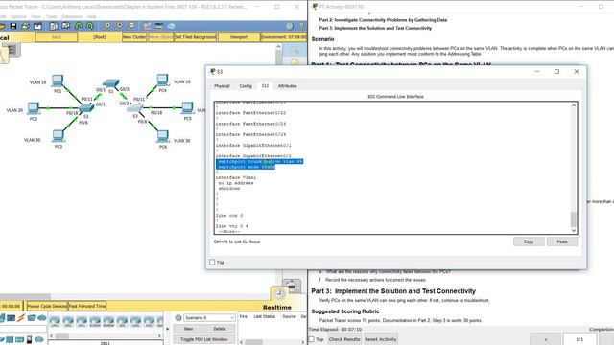Image resolution: width=614 pixels, height=345 pixels.
Task: Click the Copy icon in main toolbar
Action: [54, 26]
